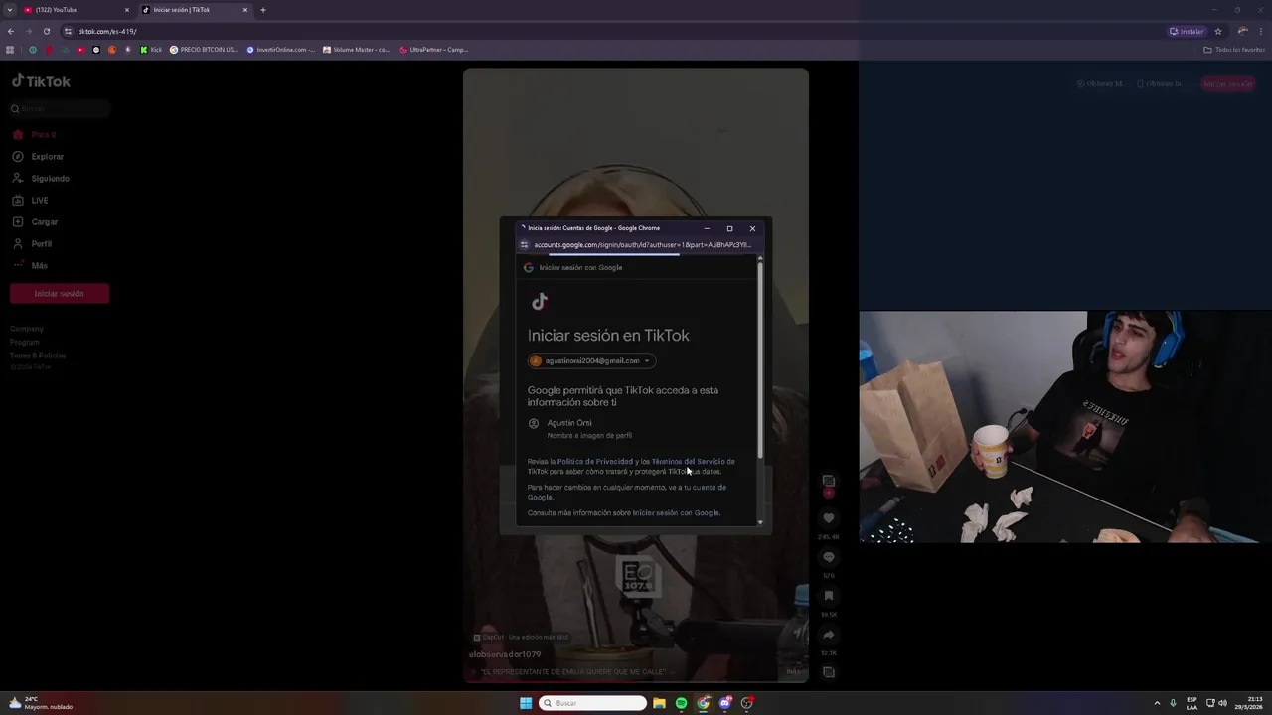Save the video with the bookmark icon
The width and height of the screenshot is (1272, 715).
829,596
